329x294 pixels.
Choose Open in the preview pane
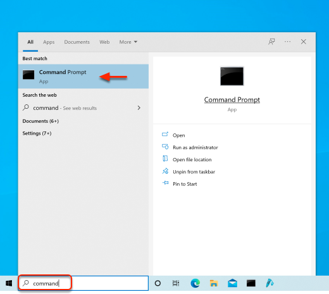pos(179,135)
